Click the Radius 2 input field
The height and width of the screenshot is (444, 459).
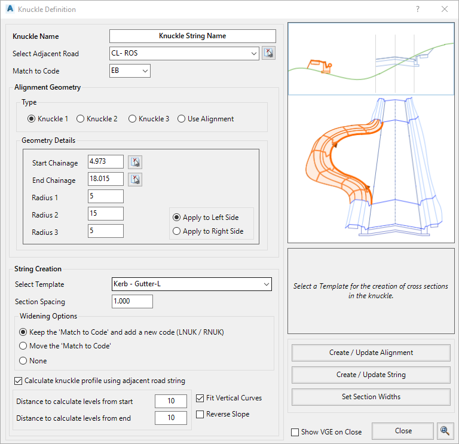coord(105,214)
